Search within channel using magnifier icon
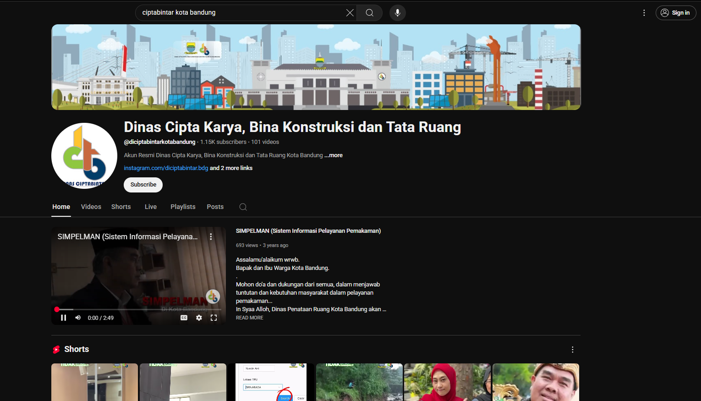 click(243, 207)
